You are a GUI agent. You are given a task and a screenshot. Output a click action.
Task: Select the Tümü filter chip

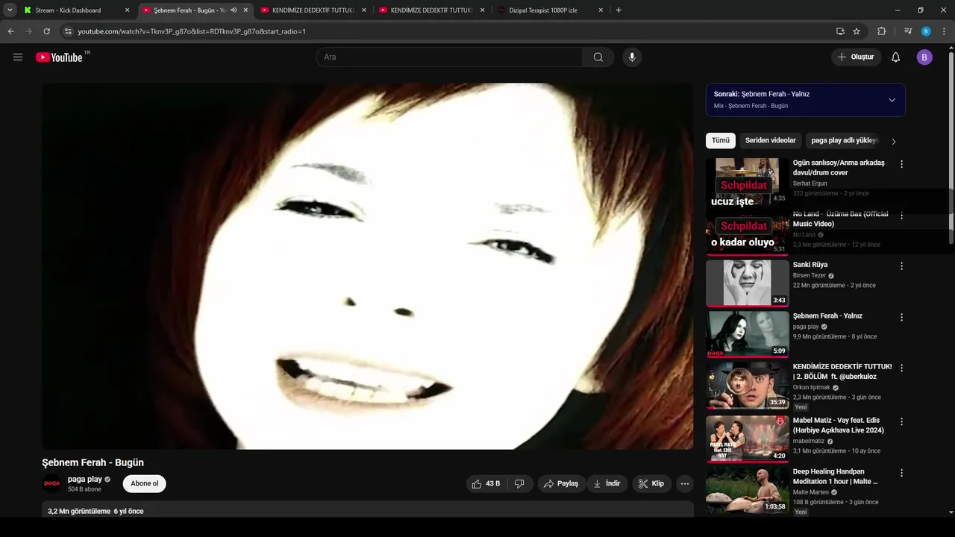[x=721, y=140]
